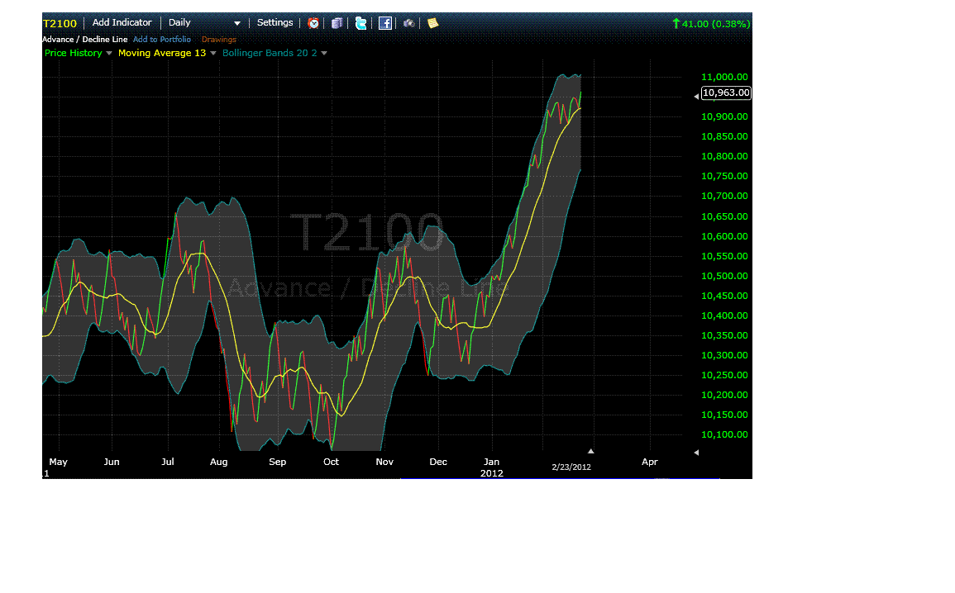Open the Settings menu
The height and width of the screenshot is (593, 955).
275,22
